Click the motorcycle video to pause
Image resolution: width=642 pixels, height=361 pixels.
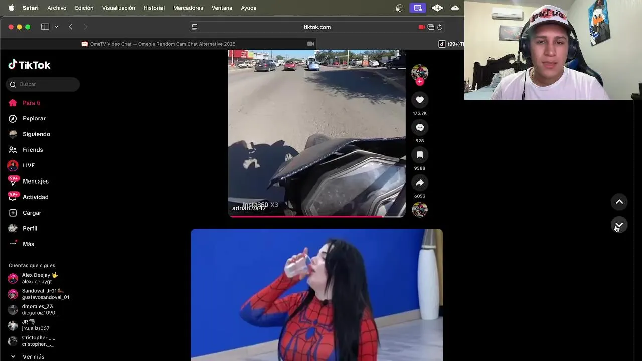(x=316, y=133)
